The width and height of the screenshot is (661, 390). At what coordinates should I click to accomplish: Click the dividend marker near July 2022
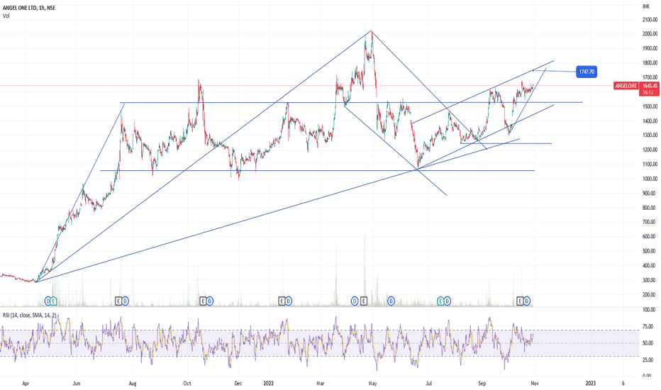coord(448,301)
